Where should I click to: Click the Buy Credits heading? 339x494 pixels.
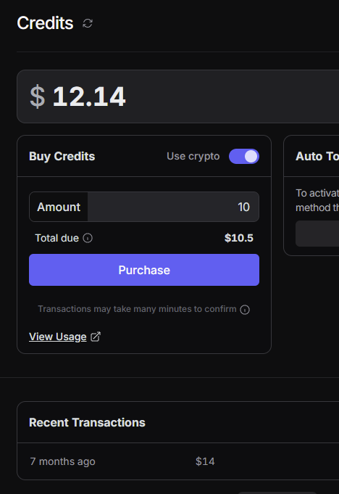tap(62, 156)
